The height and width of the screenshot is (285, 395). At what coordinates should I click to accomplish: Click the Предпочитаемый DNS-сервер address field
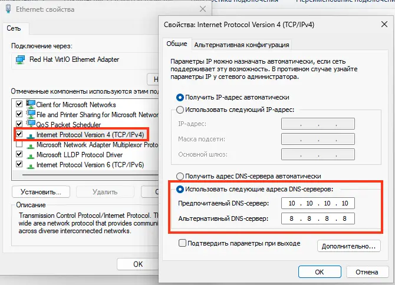pos(318,203)
